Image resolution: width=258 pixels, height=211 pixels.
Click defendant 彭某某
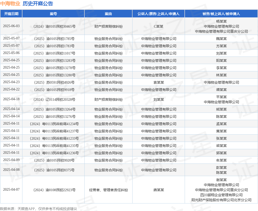221,168
